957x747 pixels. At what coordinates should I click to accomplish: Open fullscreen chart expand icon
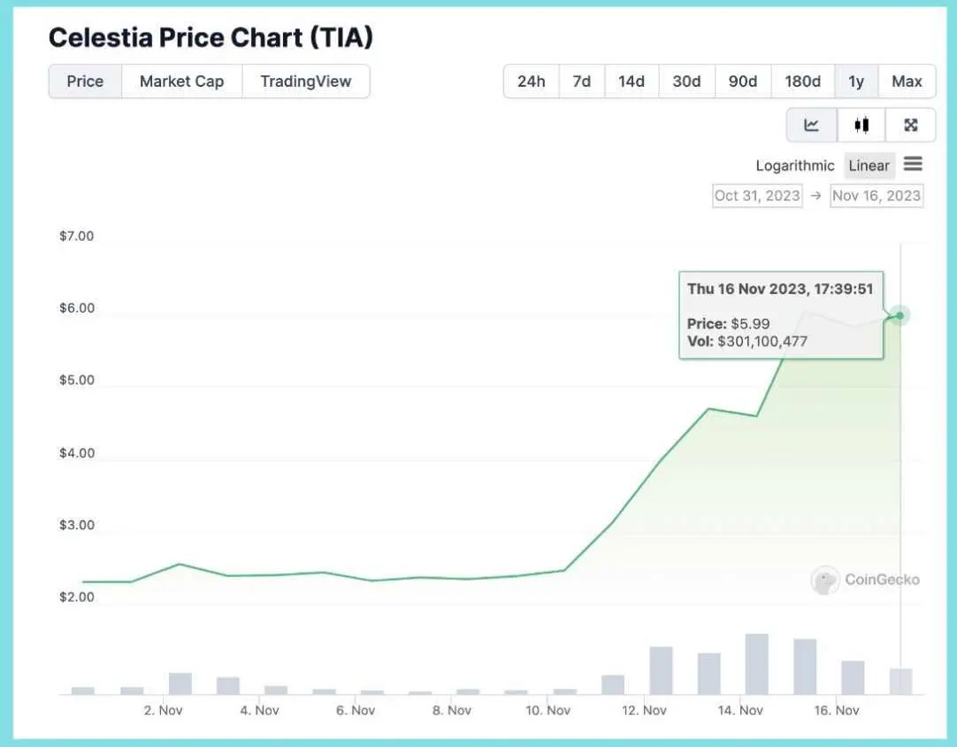pyautogui.click(x=911, y=125)
